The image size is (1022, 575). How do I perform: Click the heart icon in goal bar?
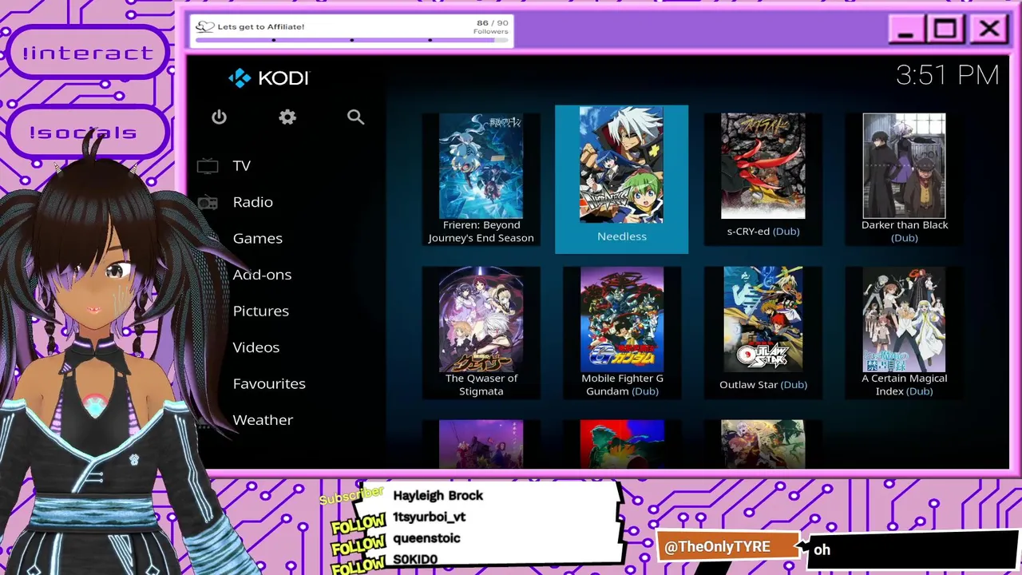(205, 26)
